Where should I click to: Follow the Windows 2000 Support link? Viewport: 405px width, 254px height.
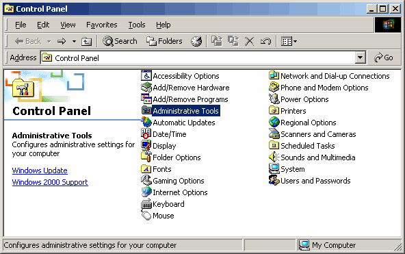coord(50,182)
